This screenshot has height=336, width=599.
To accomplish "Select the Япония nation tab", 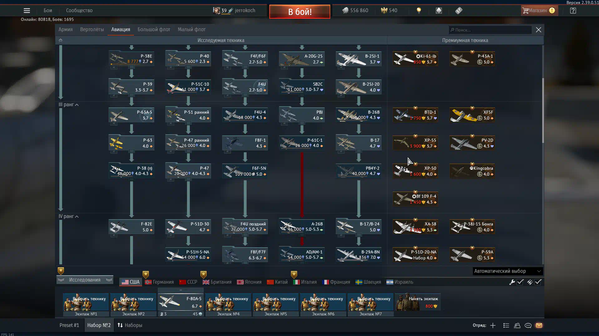I will pos(249,282).
